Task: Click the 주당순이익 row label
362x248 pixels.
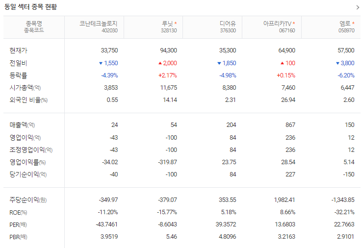Action: [x=28, y=200]
